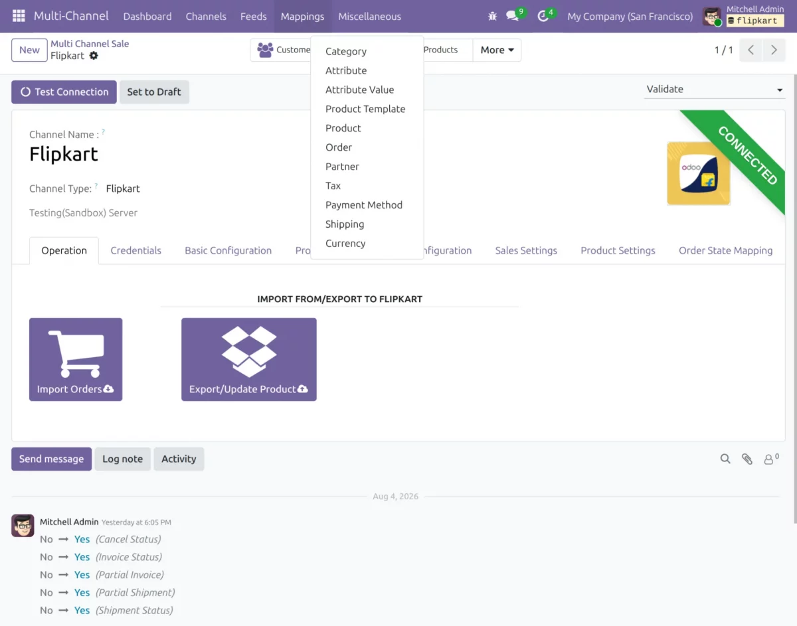Click the search messages magnifier icon
Image resolution: width=797 pixels, height=626 pixels.
pos(725,459)
